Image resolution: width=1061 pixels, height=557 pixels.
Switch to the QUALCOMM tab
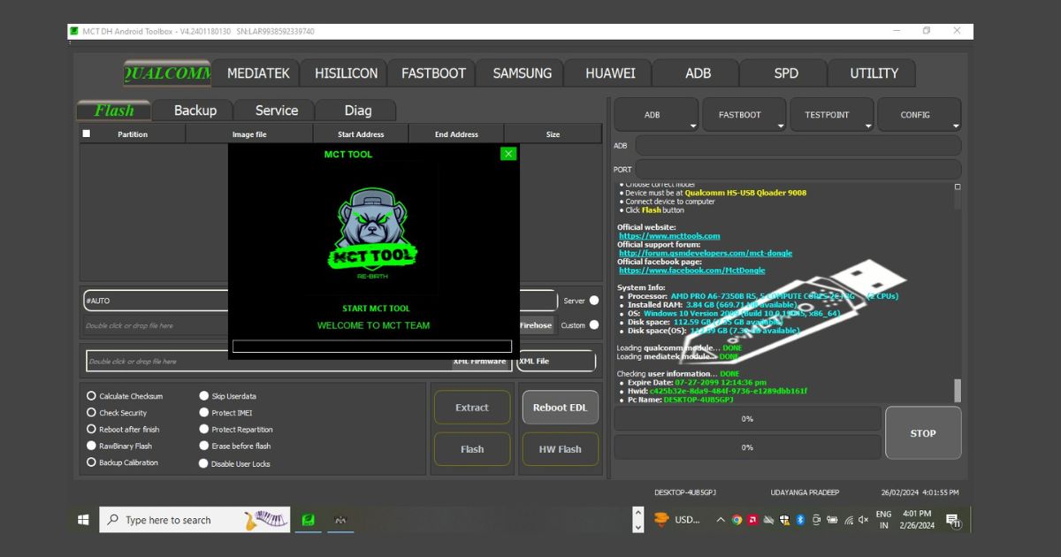pos(167,73)
